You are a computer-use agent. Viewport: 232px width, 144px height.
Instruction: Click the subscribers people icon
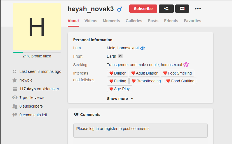pos(15,106)
